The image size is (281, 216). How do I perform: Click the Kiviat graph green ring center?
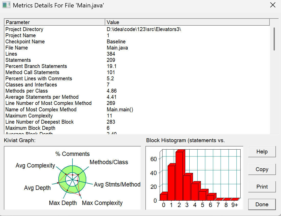tap(72, 179)
